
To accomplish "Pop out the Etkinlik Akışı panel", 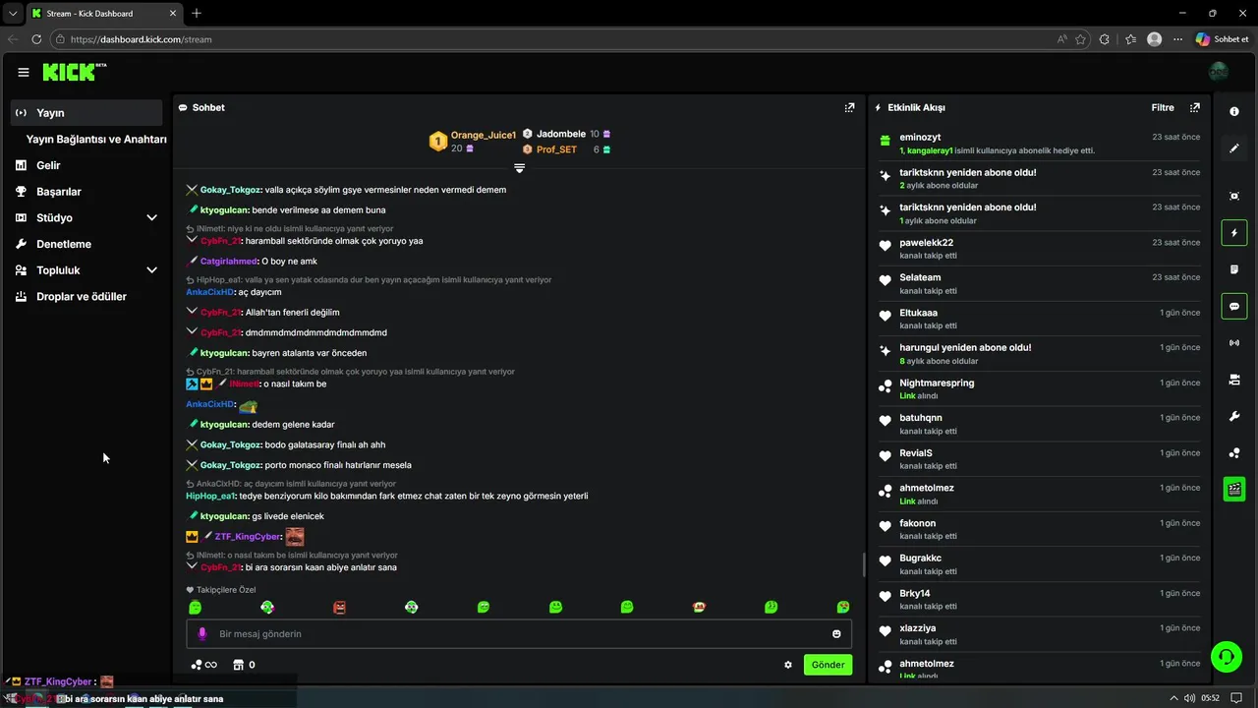I will (x=1194, y=107).
